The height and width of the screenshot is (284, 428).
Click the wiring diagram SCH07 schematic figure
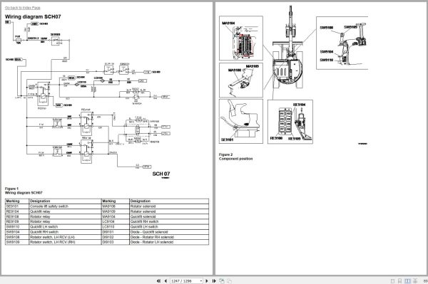[x=87, y=100]
